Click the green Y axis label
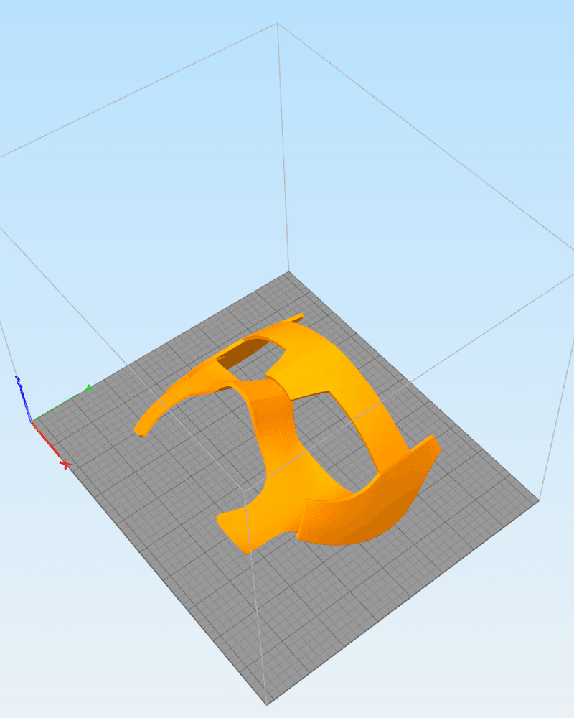574x718 pixels. [x=90, y=388]
